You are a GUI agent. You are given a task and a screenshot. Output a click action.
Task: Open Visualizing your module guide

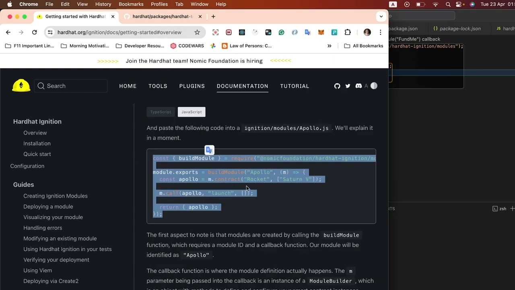click(53, 217)
